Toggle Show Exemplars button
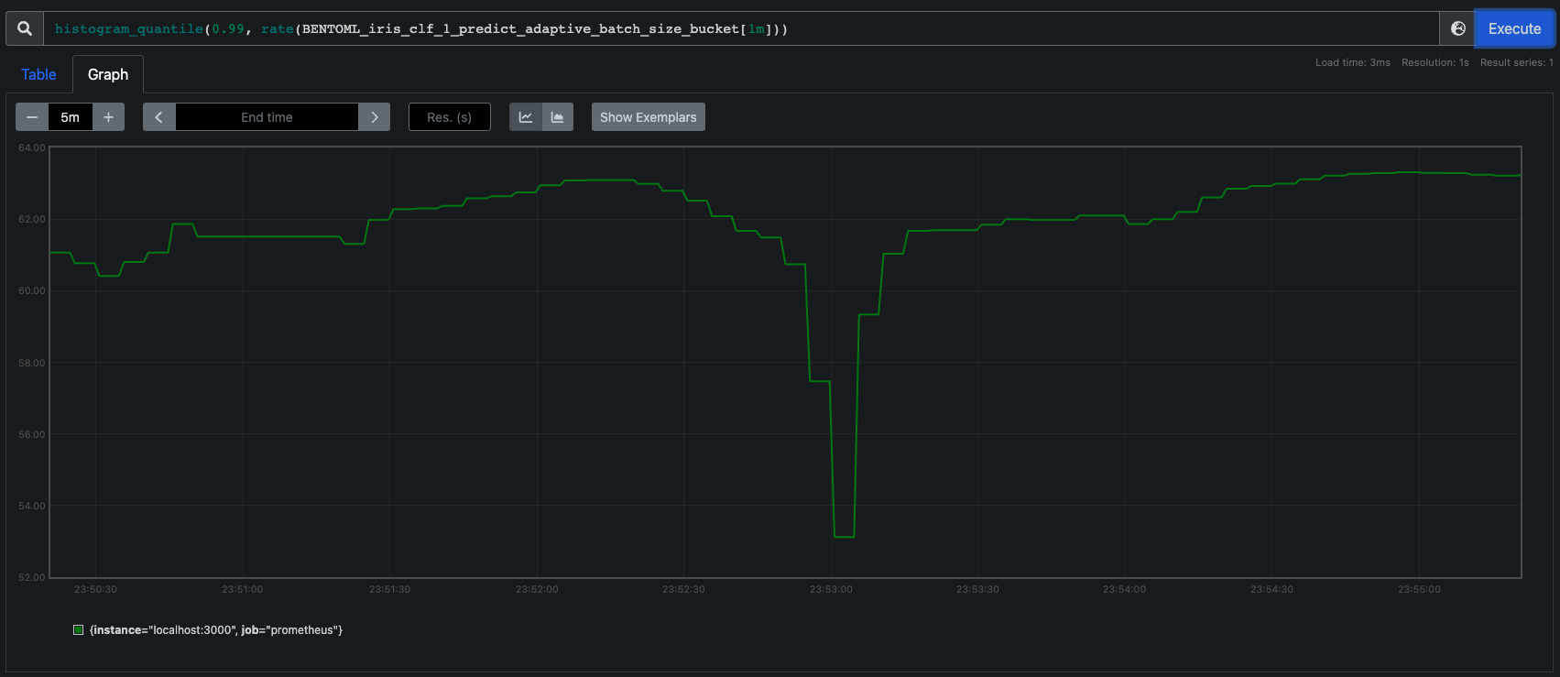1560x677 pixels. (649, 117)
